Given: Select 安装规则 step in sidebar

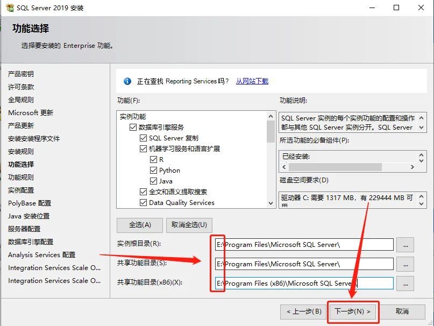Looking at the screenshot, I should (x=21, y=152).
